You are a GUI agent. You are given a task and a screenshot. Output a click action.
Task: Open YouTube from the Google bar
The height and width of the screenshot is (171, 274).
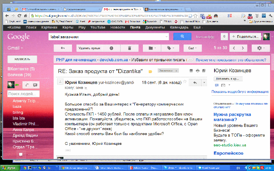98,28
